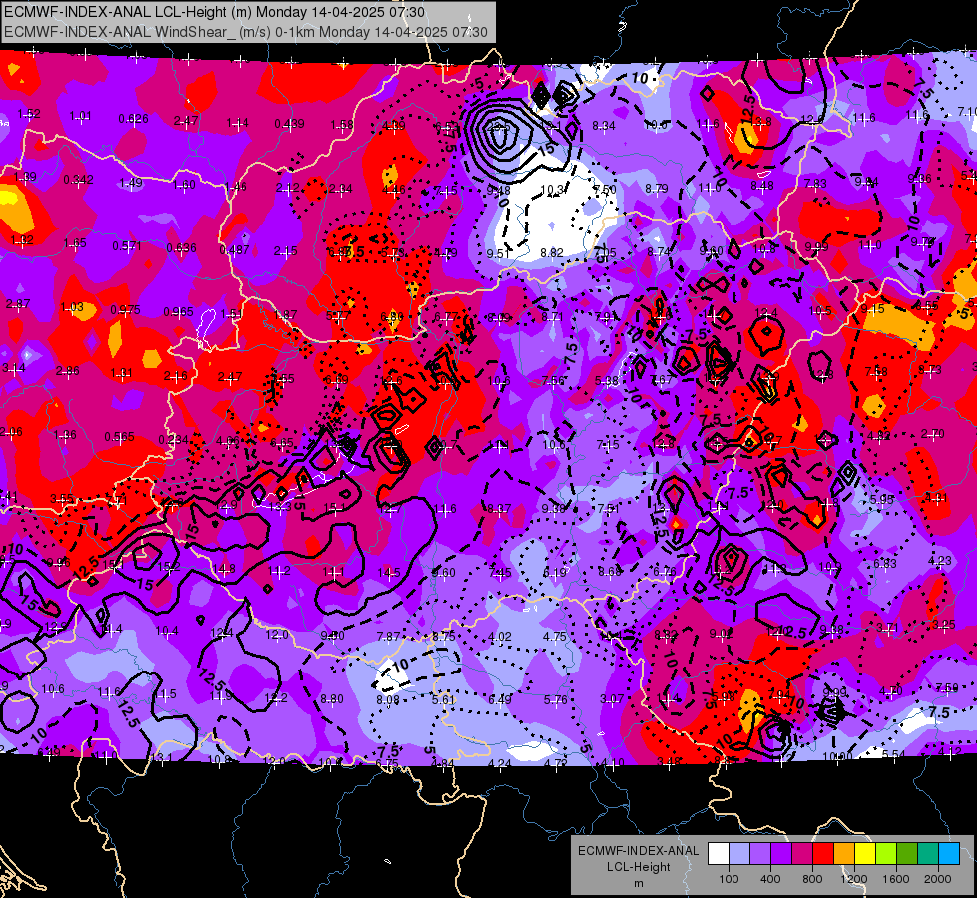Click the legend scale value 2000
Viewport: 977px width, 898px height.
click(x=938, y=879)
